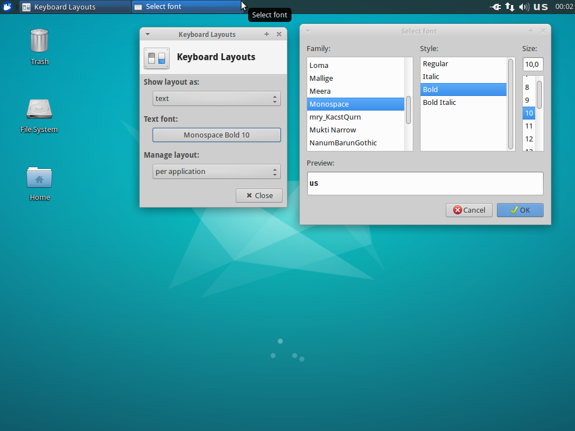Click the 'Monospace Bold 10' font button
Viewport: 575px width, 431px height.
[216, 135]
